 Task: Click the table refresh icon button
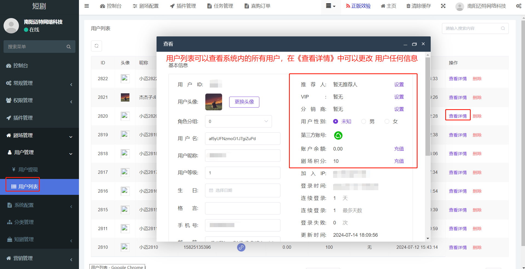point(97,46)
